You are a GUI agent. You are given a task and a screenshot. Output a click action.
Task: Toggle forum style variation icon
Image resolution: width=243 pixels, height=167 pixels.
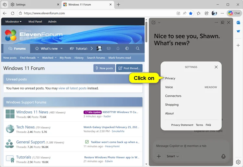pos(127,49)
